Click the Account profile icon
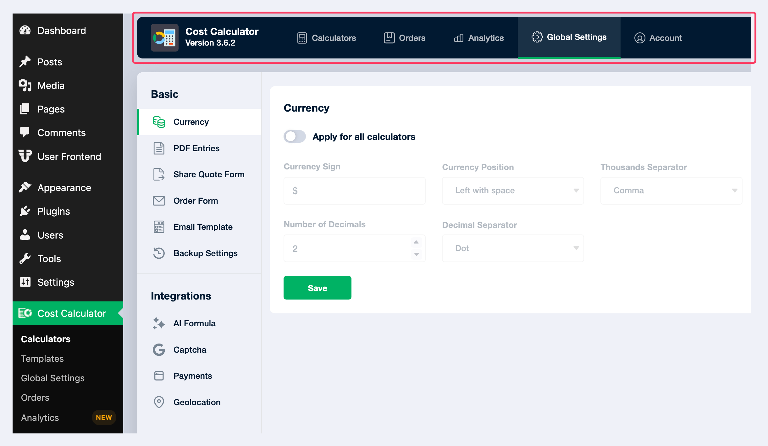The height and width of the screenshot is (446, 768). point(639,38)
